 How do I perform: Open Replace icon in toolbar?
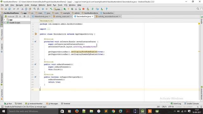click(38, 9)
